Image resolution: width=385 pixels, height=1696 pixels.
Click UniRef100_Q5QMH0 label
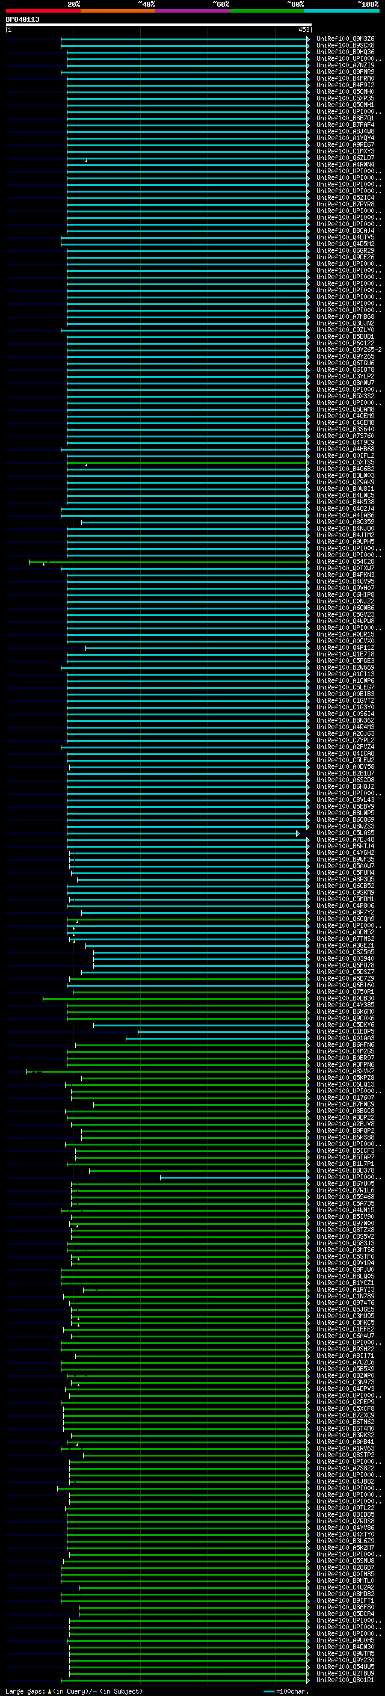click(x=345, y=91)
